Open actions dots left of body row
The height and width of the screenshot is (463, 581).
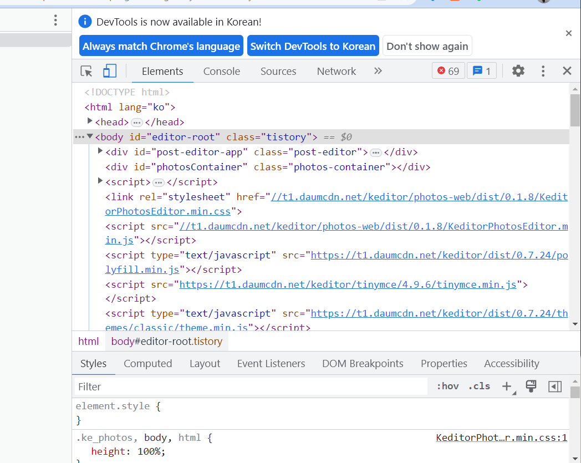point(79,137)
